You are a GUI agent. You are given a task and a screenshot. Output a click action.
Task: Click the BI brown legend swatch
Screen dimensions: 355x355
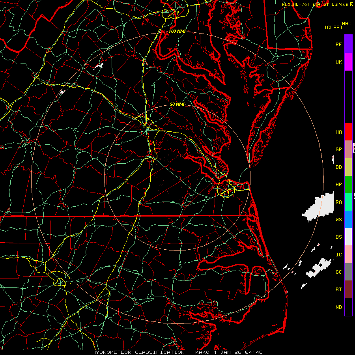[348, 290]
